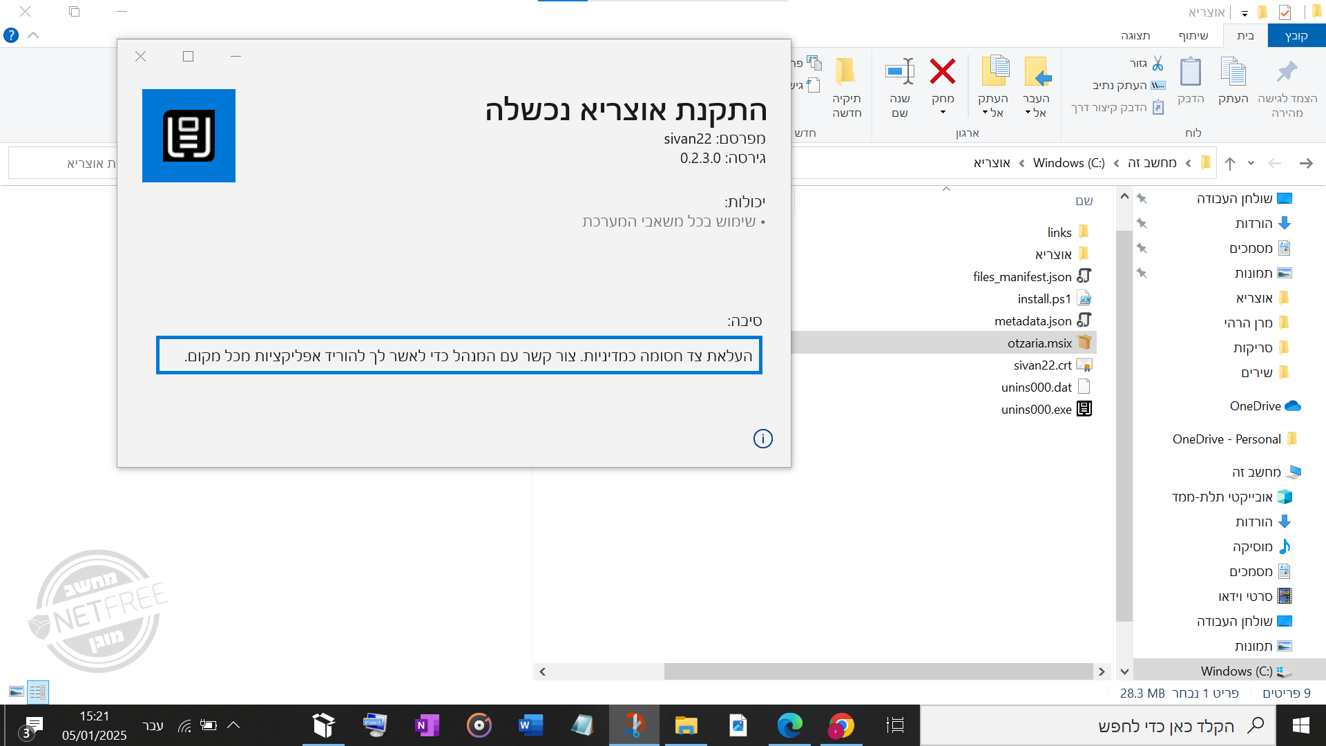The height and width of the screenshot is (746, 1326).
Task: Switch to the Share (שיתוף) ribbon tab
Action: coord(1193,36)
